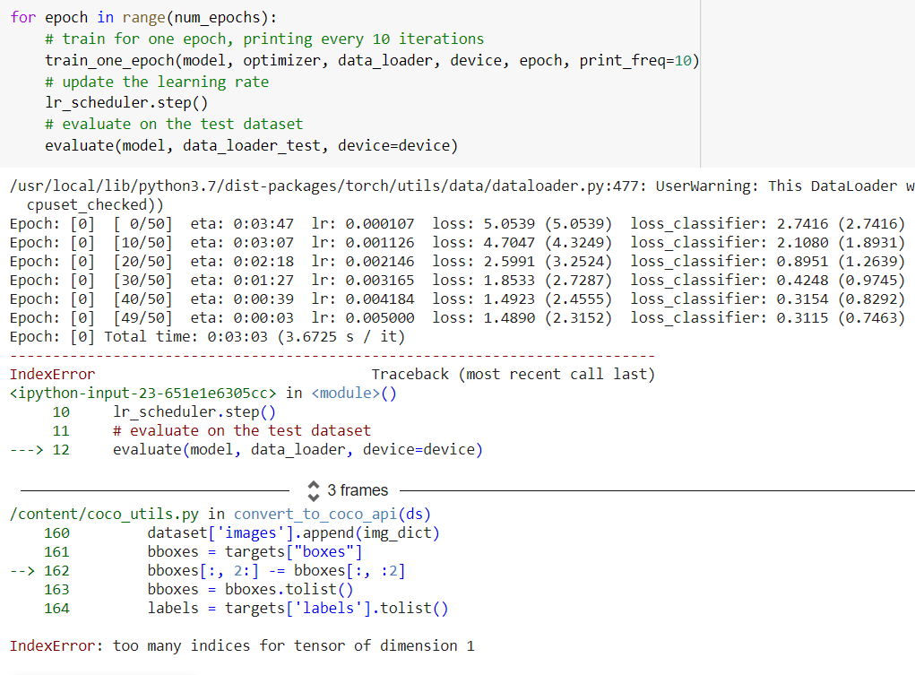Click the arrow marking line 162 in coco_utils
This screenshot has width=915, height=675.
click(x=24, y=570)
